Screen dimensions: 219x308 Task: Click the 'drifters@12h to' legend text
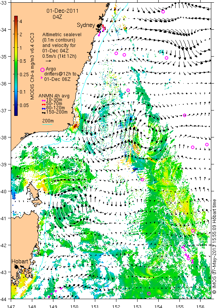pyautogui.click(x=60, y=74)
